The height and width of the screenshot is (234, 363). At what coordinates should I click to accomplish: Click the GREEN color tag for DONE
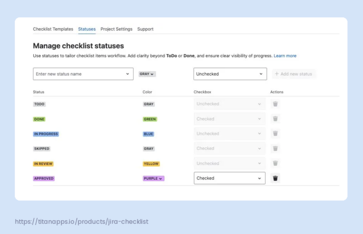pos(150,119)
